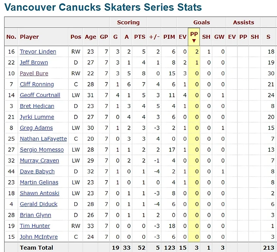Click the Pos column header
277x252 pixels.
click(76, 37)
